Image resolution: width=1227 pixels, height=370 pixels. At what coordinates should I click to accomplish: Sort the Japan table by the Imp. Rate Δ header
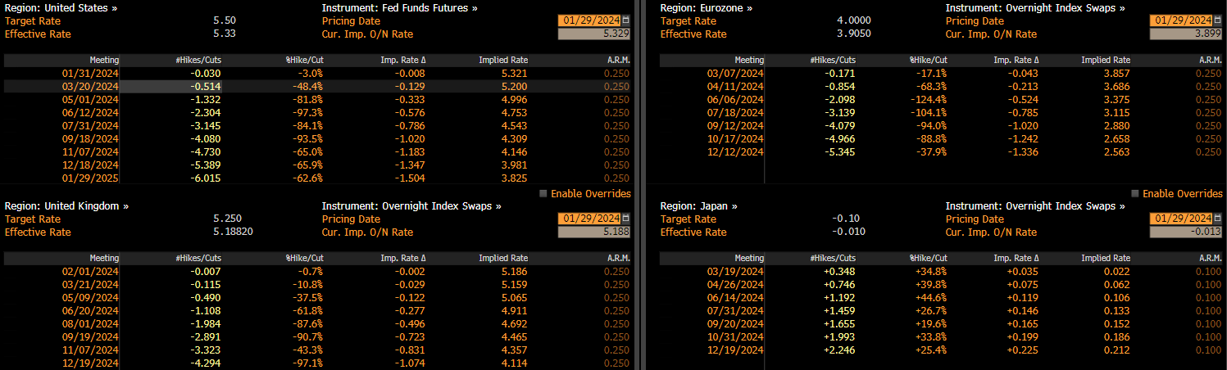(1016, 259)
